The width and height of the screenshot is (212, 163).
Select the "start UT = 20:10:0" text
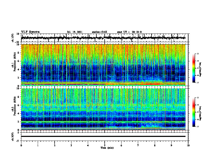(x=129, y=32)
